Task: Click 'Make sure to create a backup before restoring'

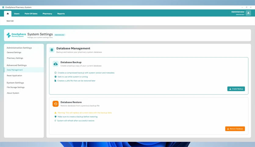Action: (x=77, y=117)
